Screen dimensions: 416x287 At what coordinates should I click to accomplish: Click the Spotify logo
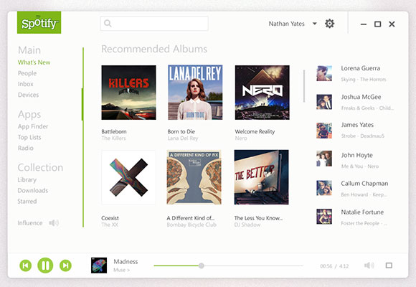pyautogui.click(x=39, y=22)
